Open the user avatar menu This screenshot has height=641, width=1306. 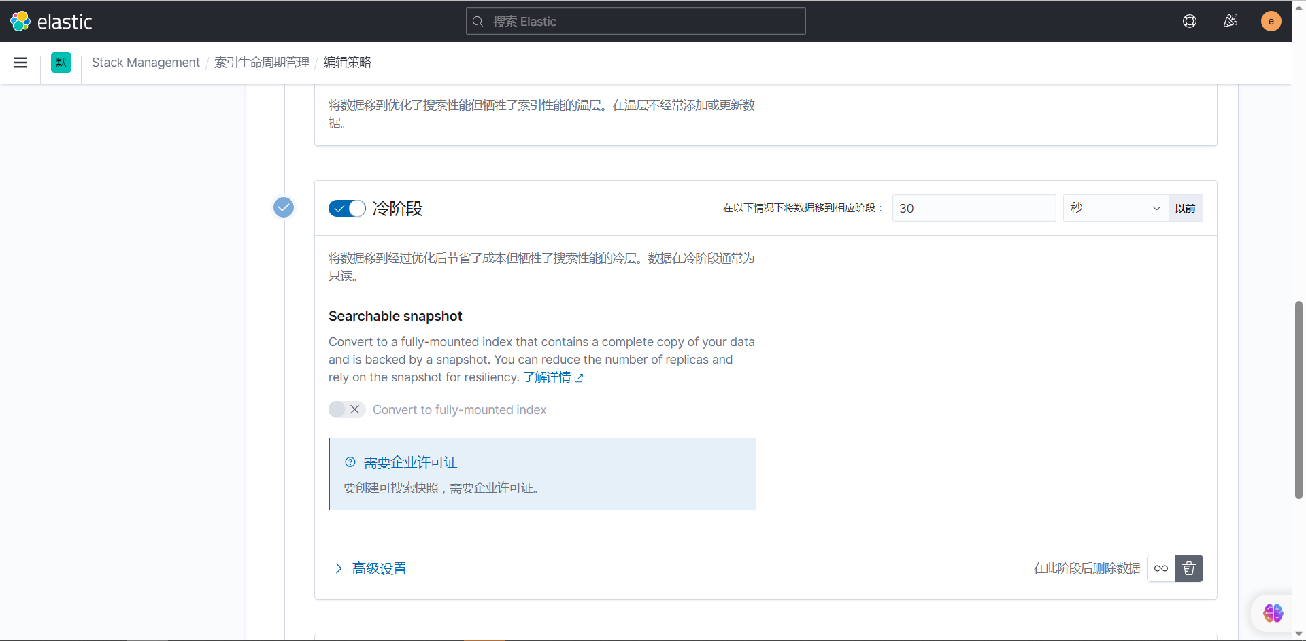tap(1271, 21)
